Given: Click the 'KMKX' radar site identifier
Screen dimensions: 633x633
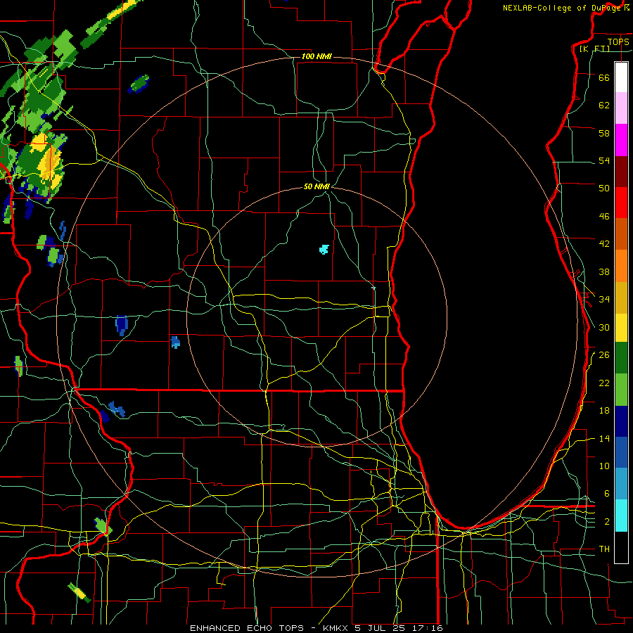Looking at the screenshot, I should coord(337,628).
